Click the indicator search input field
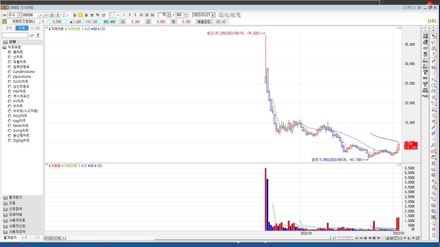Viewport: 440px width, 247px height. 15,35
